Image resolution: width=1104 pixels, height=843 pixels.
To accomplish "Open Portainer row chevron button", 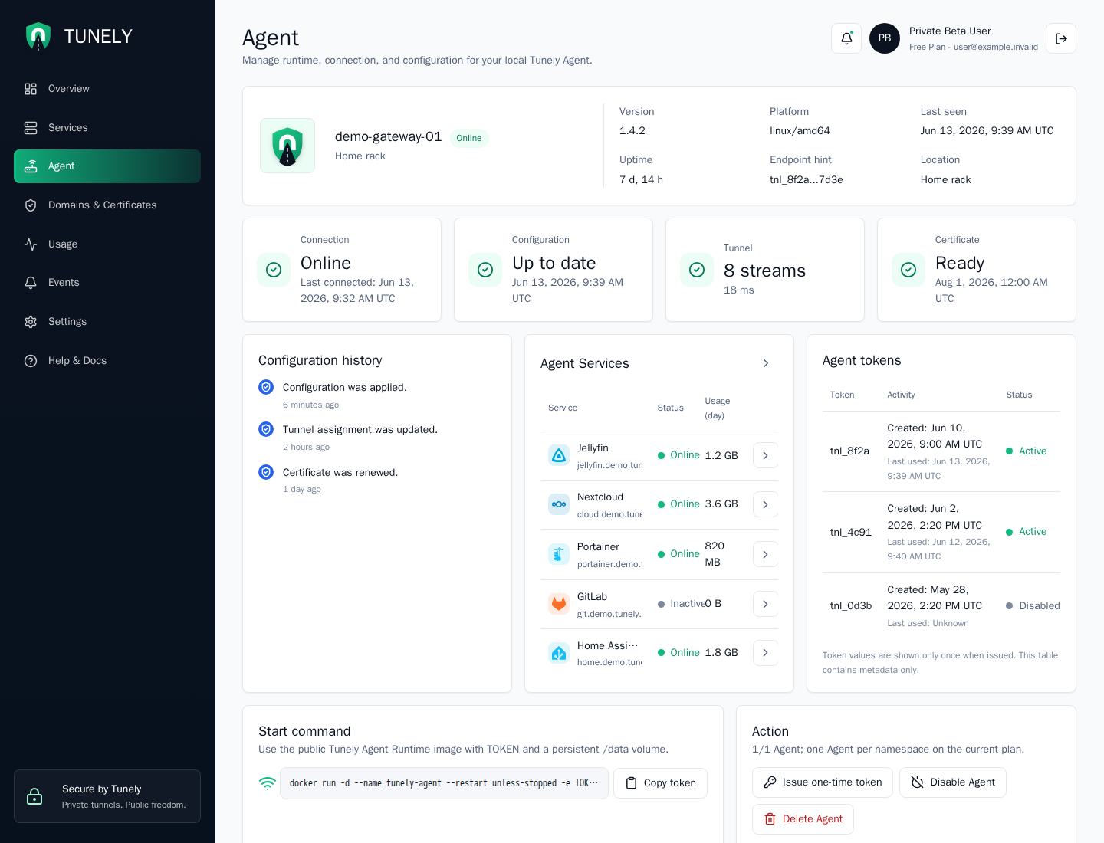I will point(765,554).
